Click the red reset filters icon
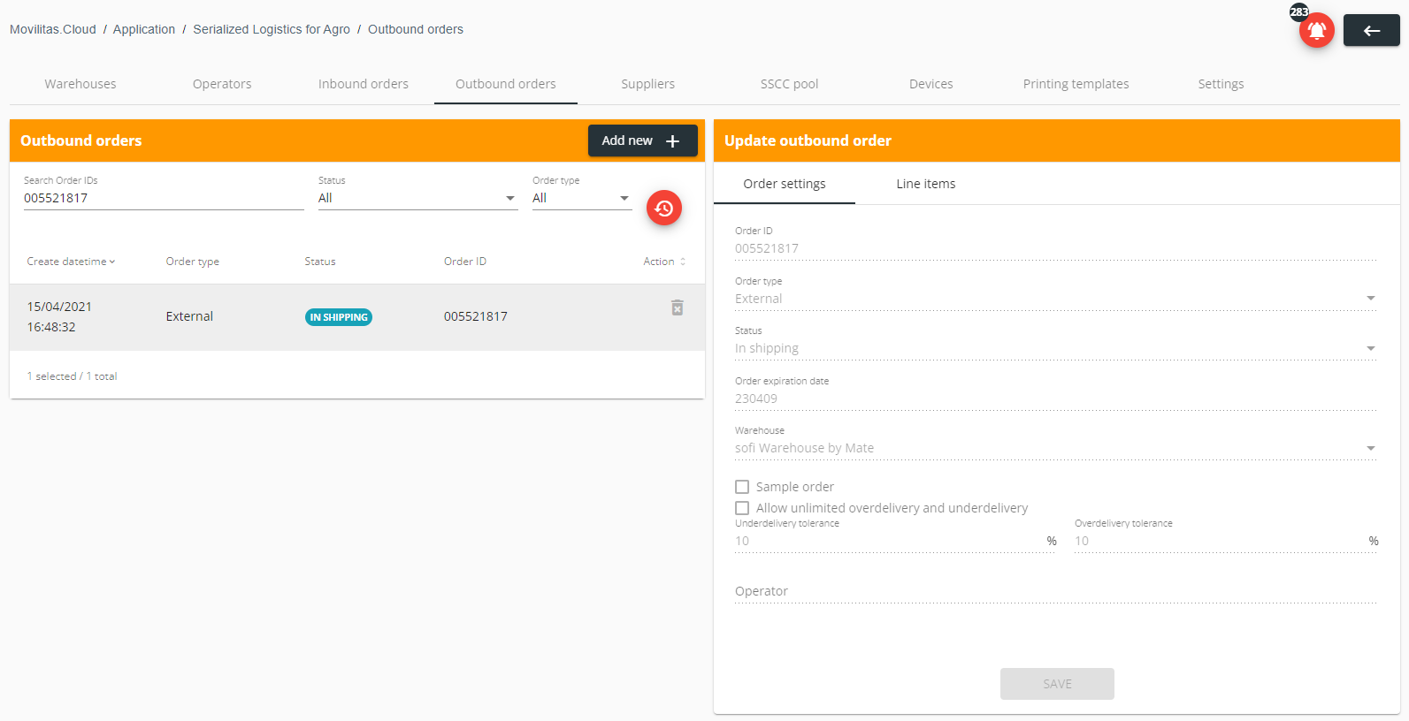Image resolution: width=1409 pixels, height=721 pixels. tap(664, 208)
